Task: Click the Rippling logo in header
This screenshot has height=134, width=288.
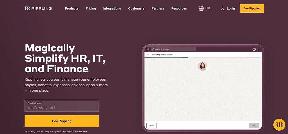Action: 38,8
